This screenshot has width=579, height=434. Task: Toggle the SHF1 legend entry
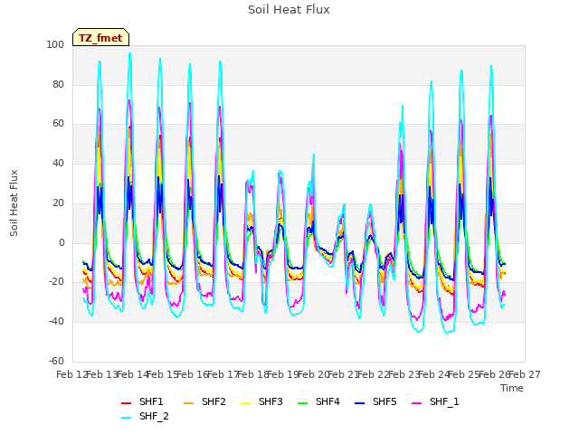pos(142,401)
